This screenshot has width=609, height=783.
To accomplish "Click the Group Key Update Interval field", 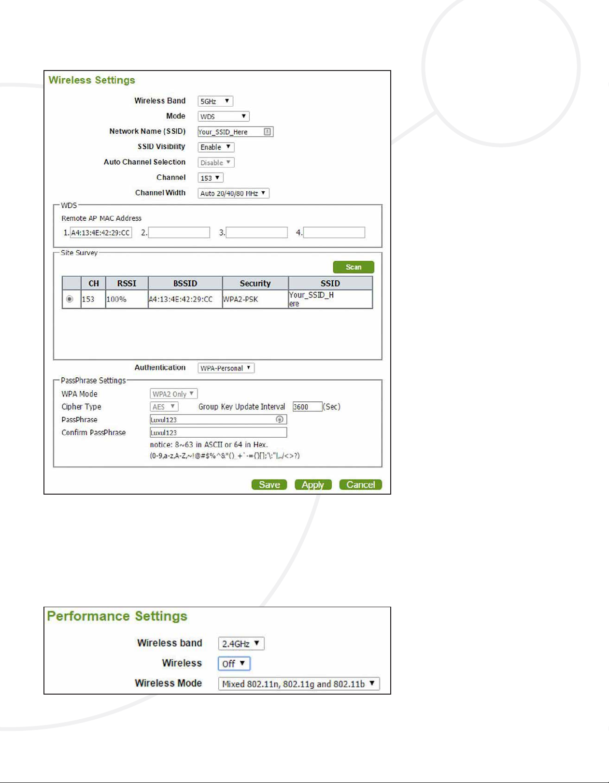I will (307, 407).
